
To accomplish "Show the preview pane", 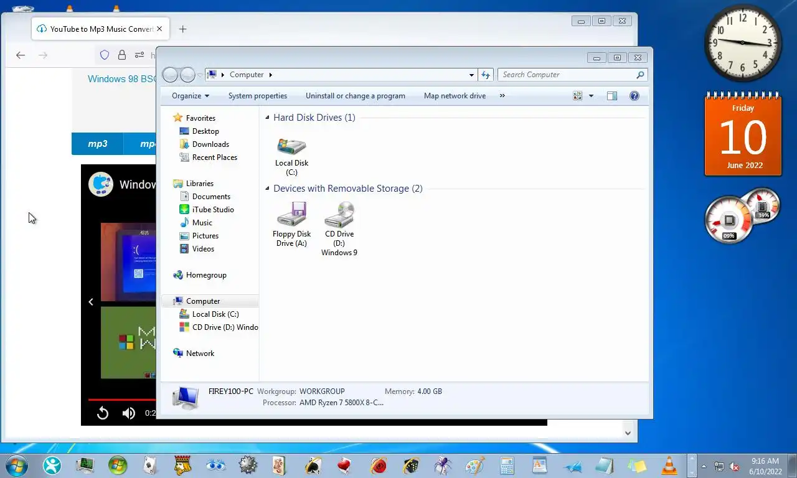I will 612,96.
